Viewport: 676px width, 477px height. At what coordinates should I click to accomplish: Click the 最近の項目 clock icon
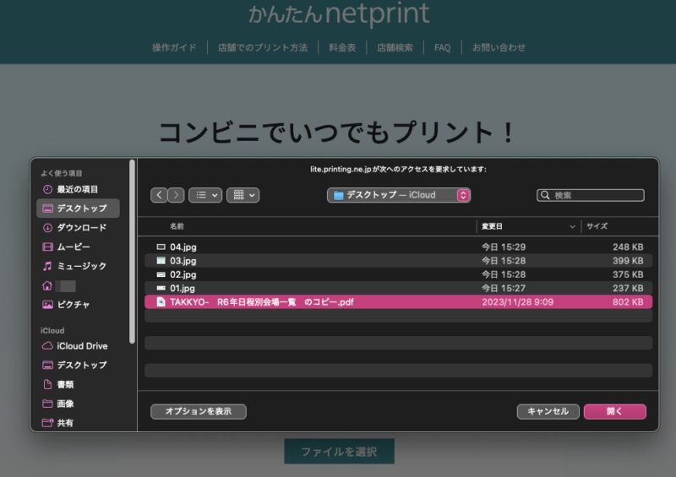click(x=47, y=190)
